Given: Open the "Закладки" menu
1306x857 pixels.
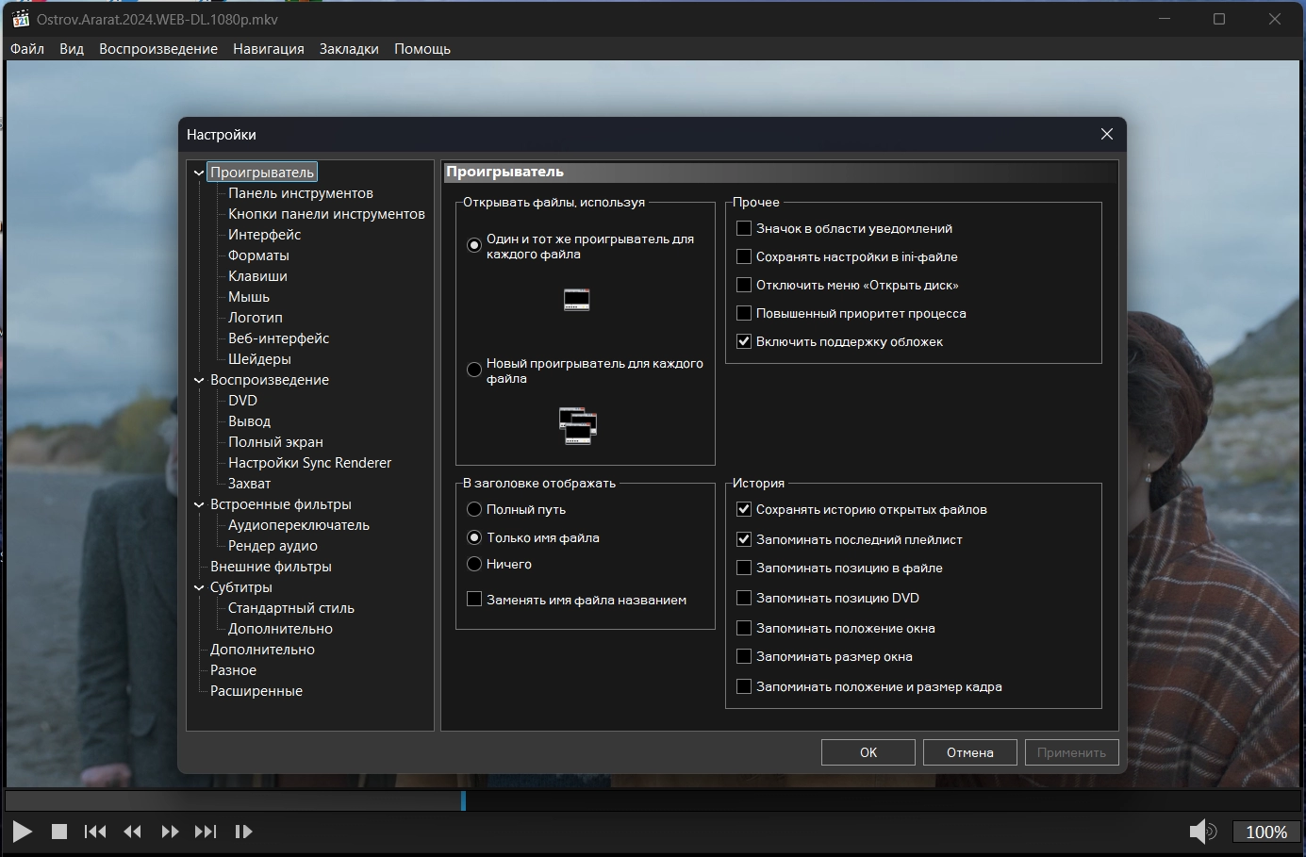Looking at the screenshot, I should (349, 49).
